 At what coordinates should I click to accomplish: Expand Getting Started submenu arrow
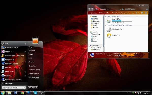(x=26, y=71)
